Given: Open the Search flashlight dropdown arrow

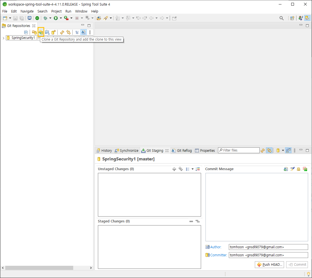Looking at the screenshot, I should [x=111, y=18].
